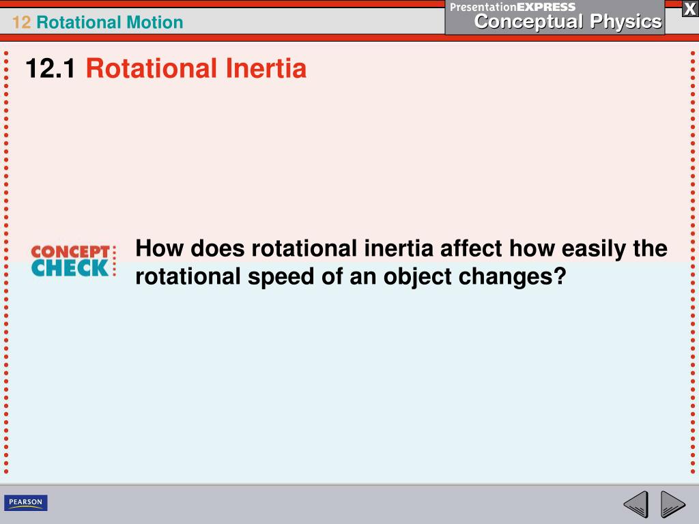Click the Pearson logo
The image size is (699, 524).
[26, 502]
